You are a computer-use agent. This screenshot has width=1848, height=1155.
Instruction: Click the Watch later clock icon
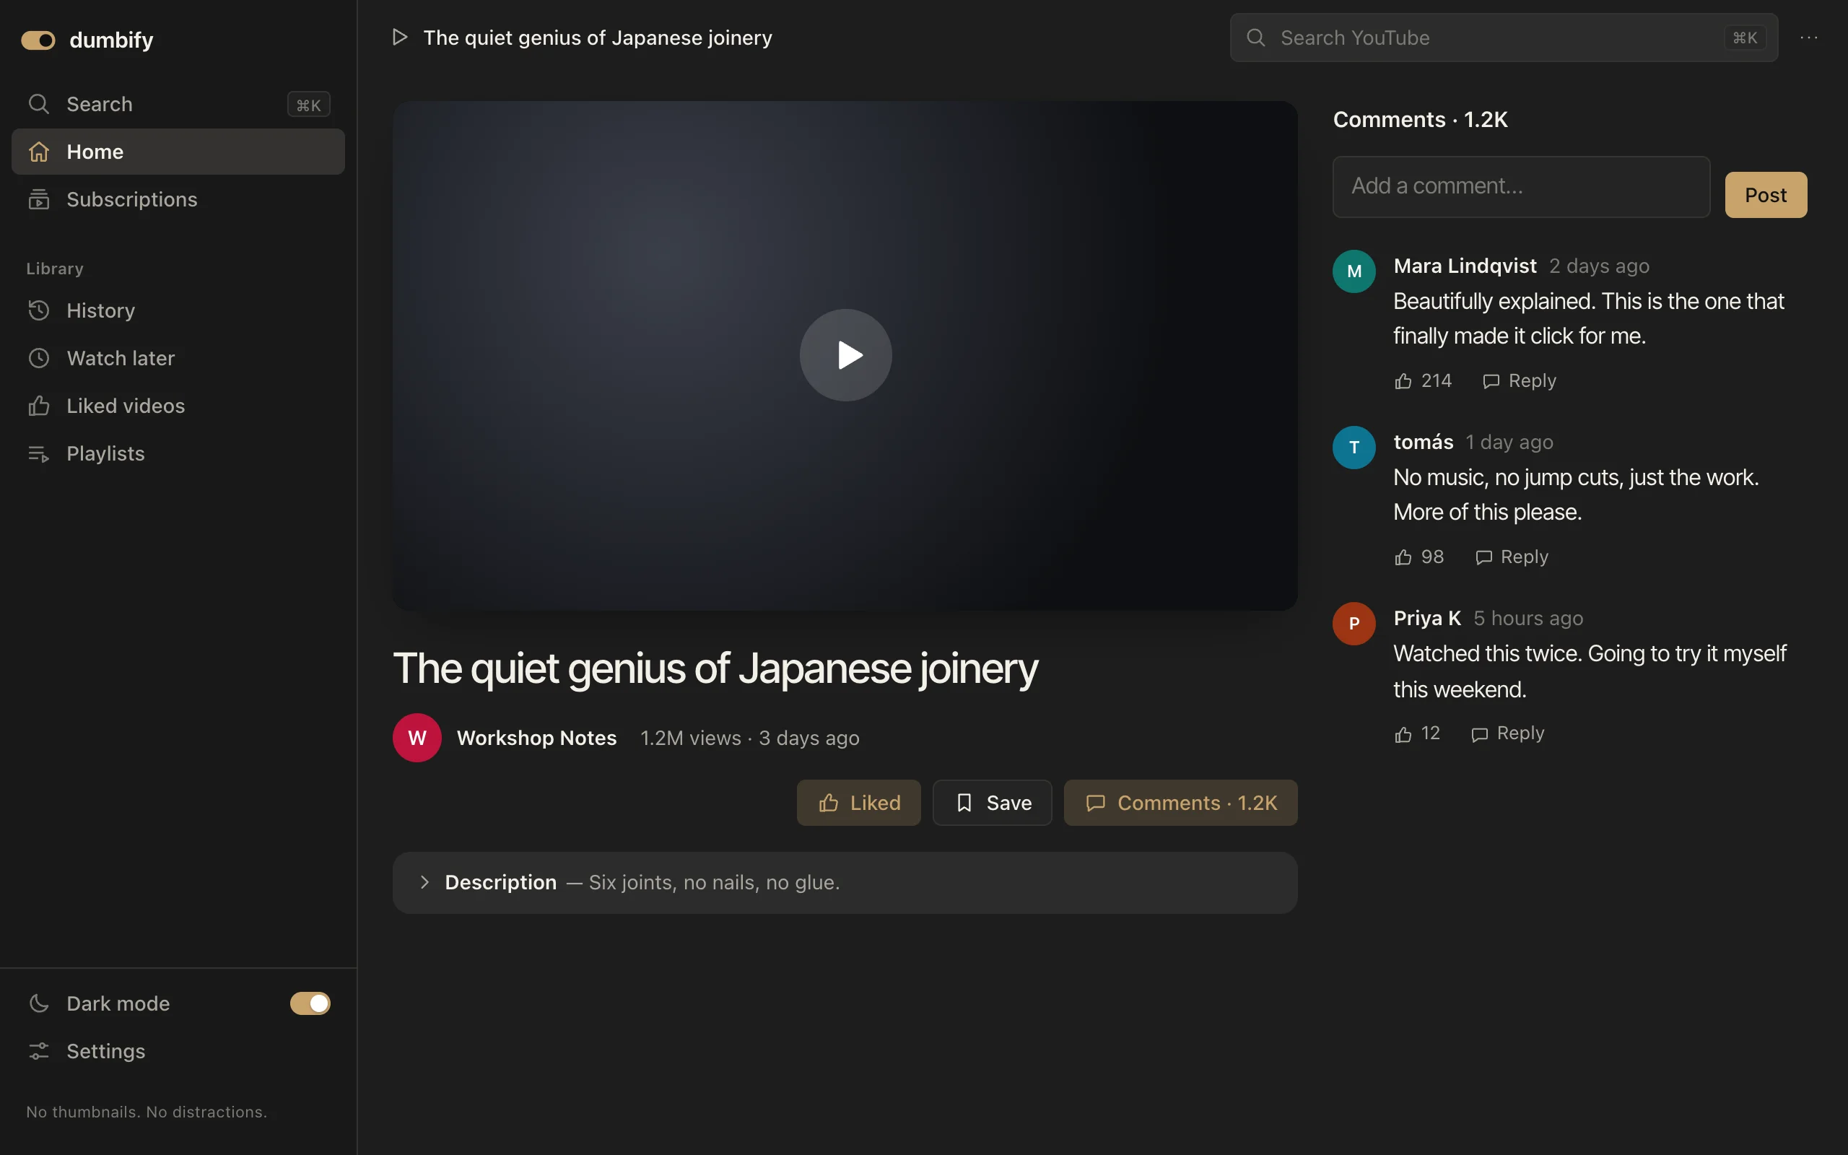[39, 358]
